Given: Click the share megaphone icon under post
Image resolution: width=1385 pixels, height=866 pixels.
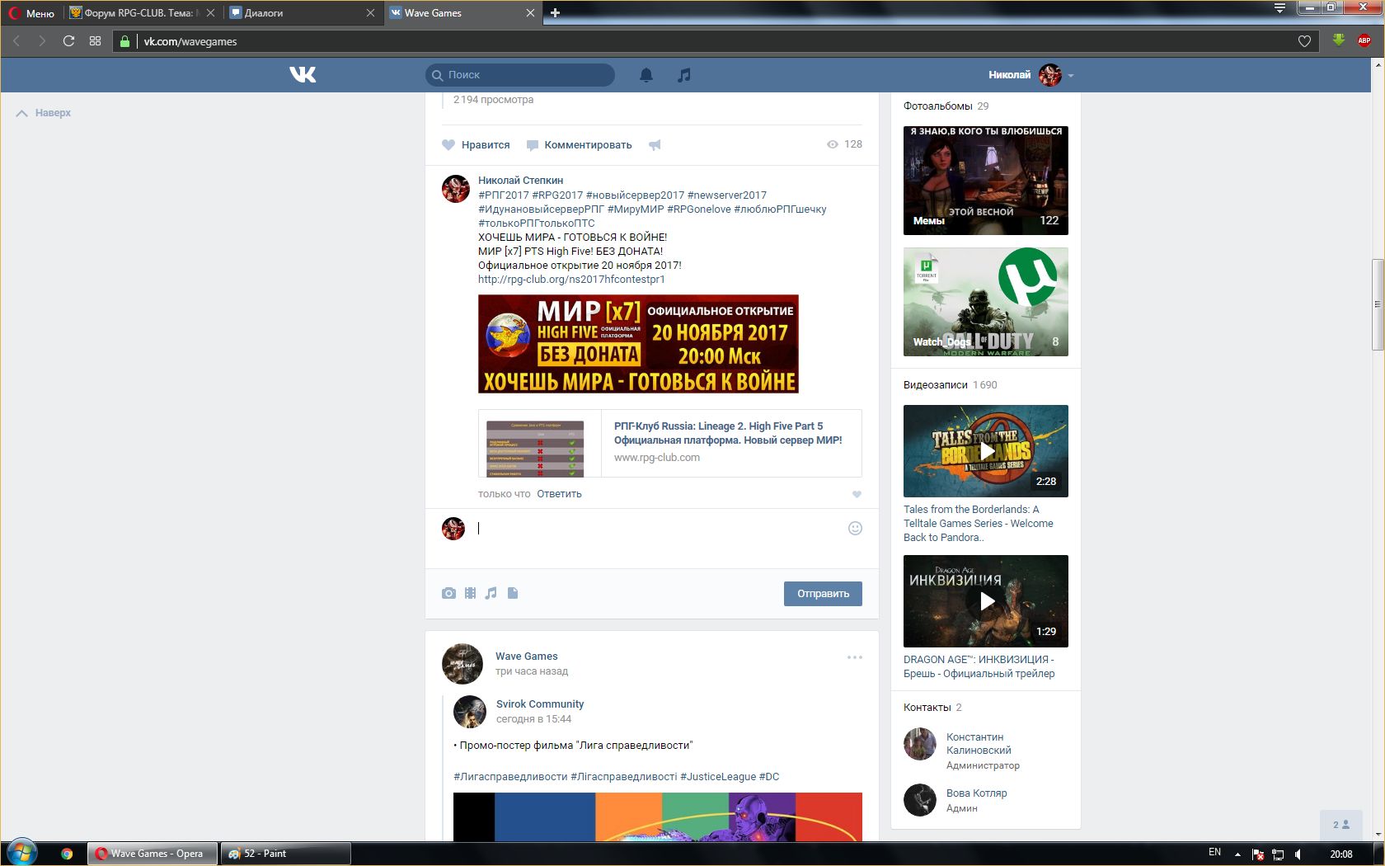Looking at the screenshot, I should pyautogui.click(x=655, y=145).
